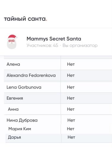This screenshot has width=112, height=148.
Task: Open the тайный санта logo link
Action: point(25,19)
